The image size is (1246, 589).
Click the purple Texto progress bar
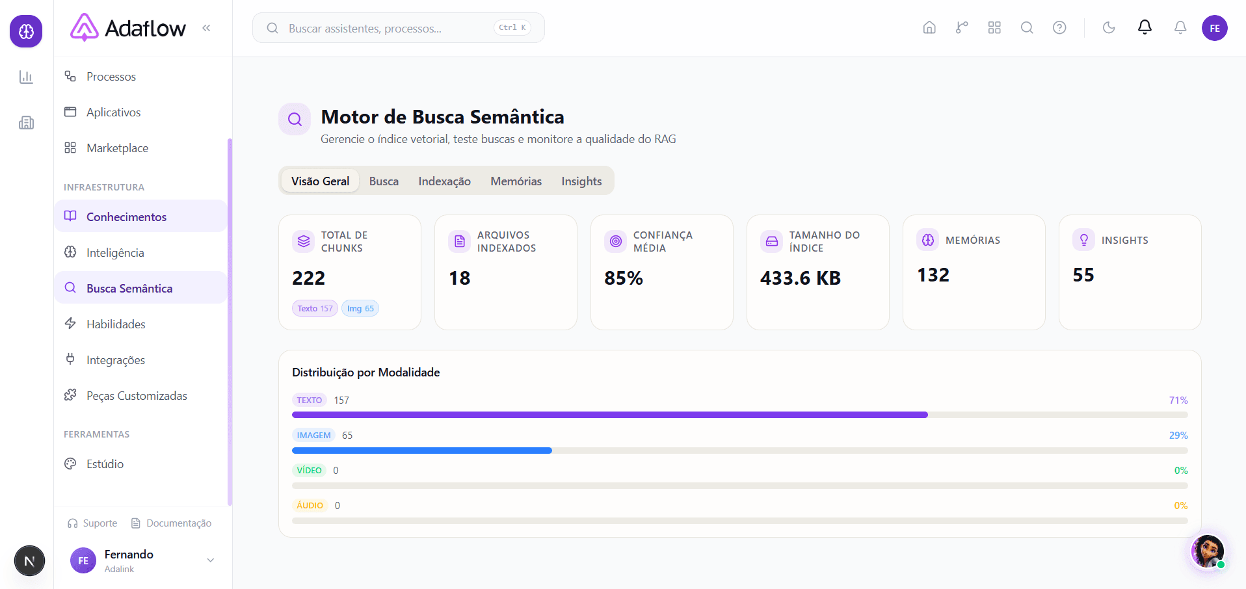point(610,415)
